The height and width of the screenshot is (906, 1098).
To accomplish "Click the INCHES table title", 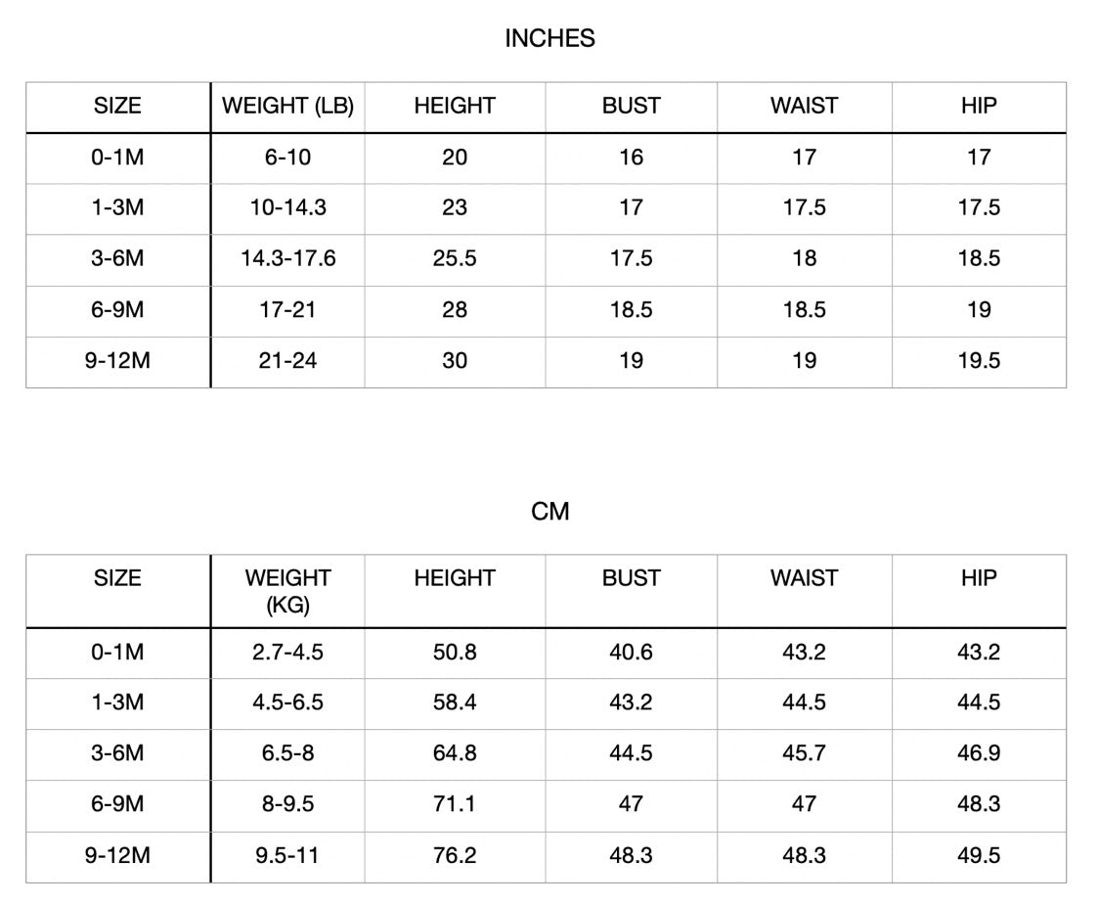I will click(x=549, y=38).
